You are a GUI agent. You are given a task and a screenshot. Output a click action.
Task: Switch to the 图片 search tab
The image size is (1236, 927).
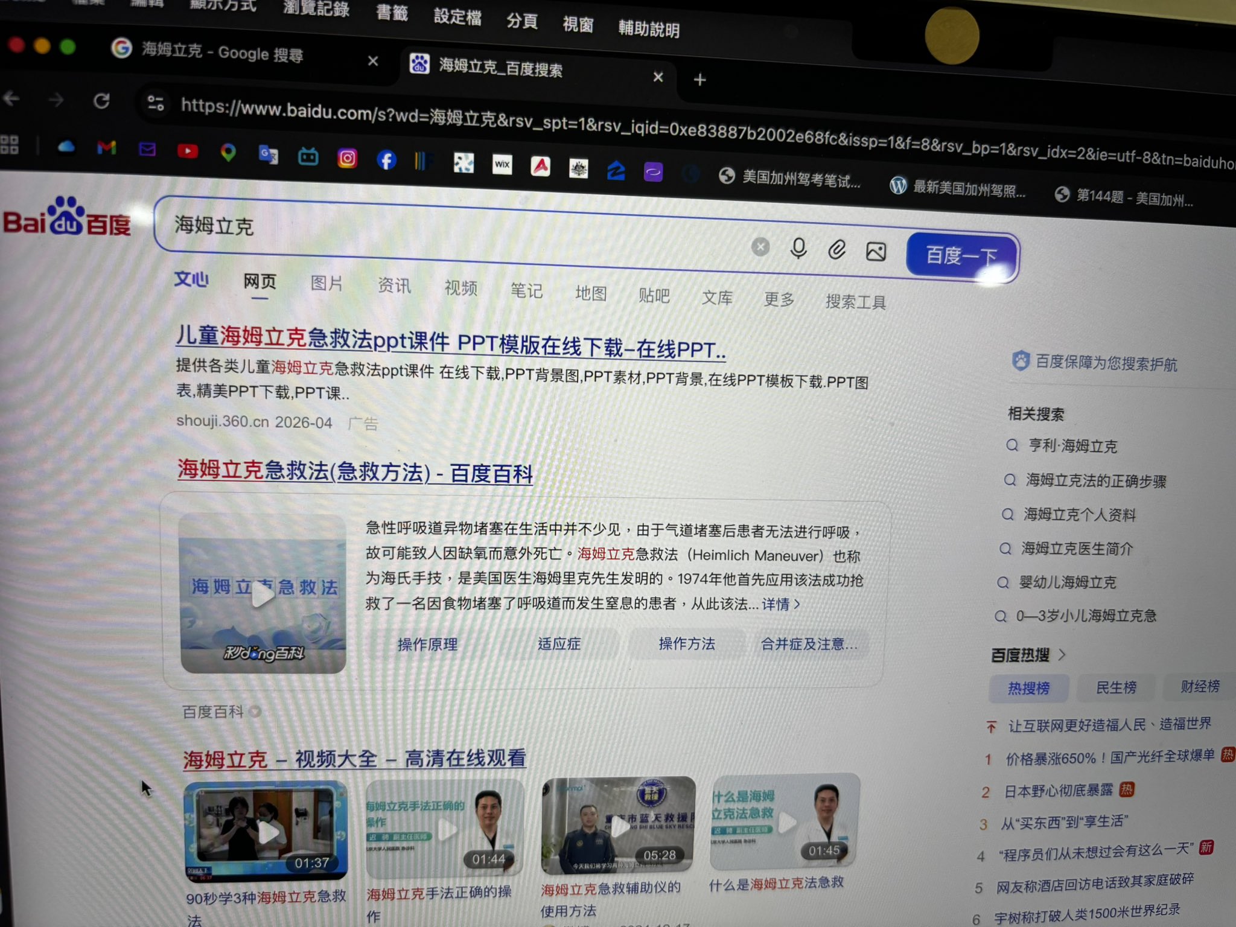click(x=327, y=283)
